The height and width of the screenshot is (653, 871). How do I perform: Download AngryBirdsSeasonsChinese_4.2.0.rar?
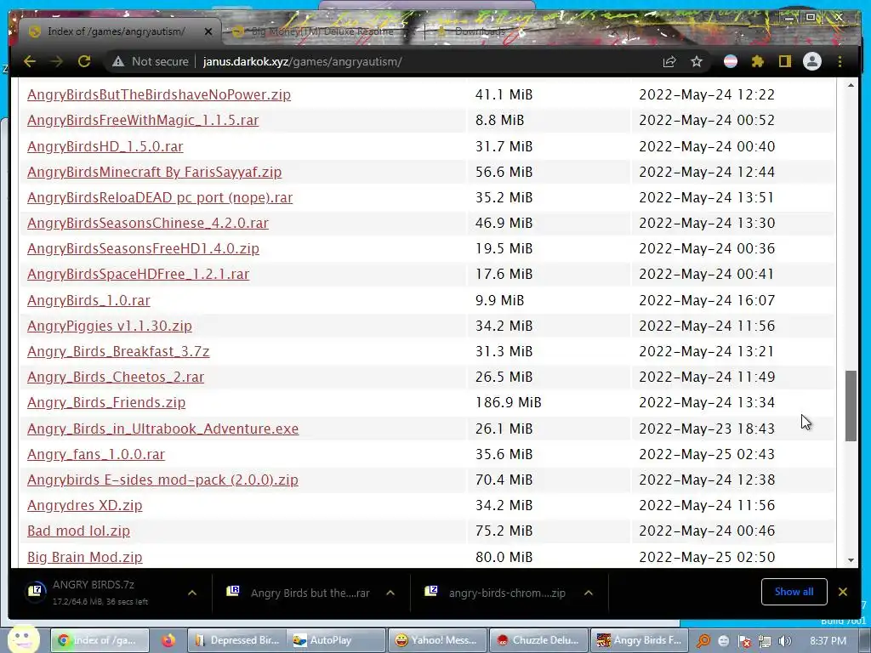click(148, 224)
